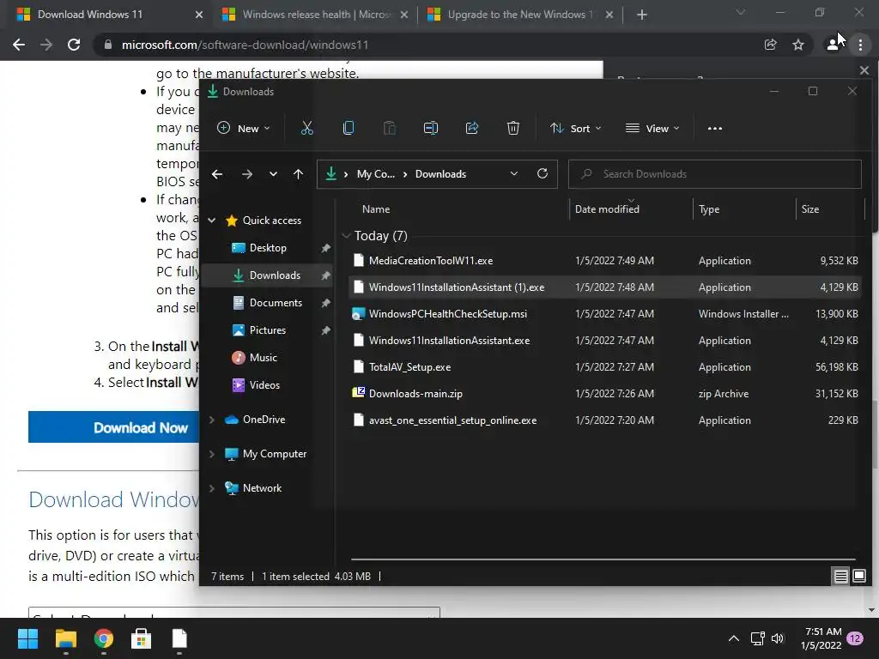Image resolution: width=879 pixels, height=659 pixels.
Task: Click the Copy icon in Explorer toolbar
Action: pyautogui.click(x=349, y=129)
